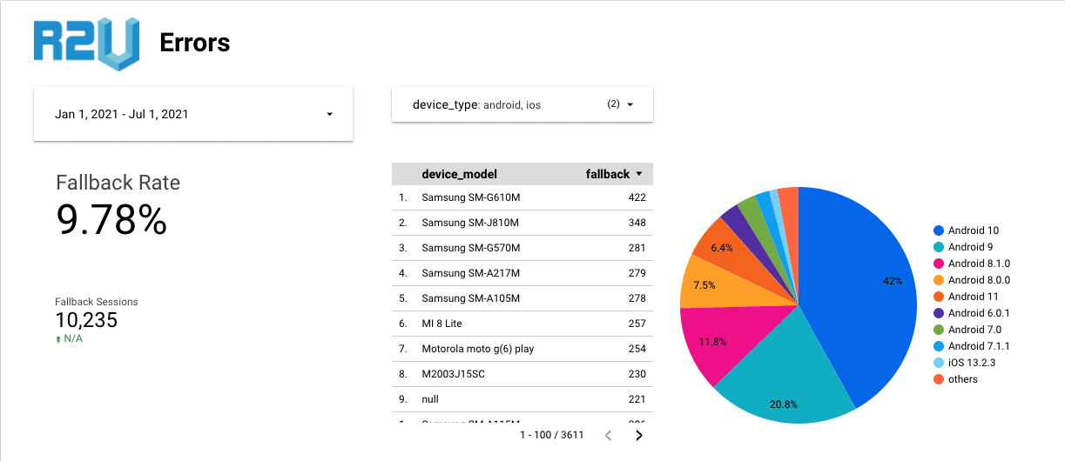Click the device_type dropdown arrow
Screen dimensions: 1065x461
tap(630, 104)
